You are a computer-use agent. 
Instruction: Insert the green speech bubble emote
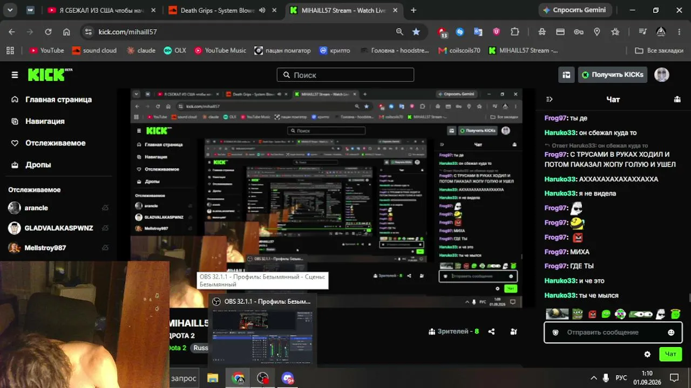(x=606, y=314)
